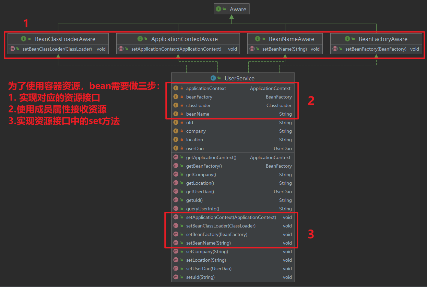The width and height of the screenshot is (427, 287).
Task: Select the UserService class header
Action: click(239, 78)
